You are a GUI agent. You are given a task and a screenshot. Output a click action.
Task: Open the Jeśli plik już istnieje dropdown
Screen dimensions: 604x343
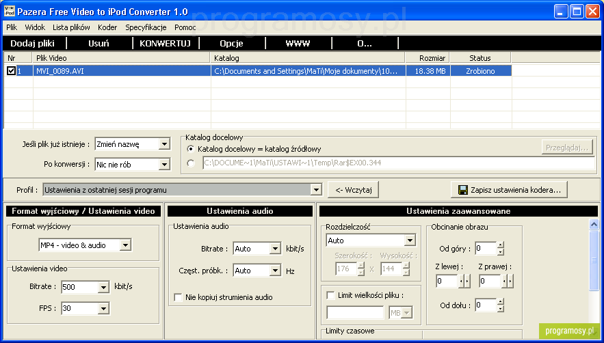164,144
